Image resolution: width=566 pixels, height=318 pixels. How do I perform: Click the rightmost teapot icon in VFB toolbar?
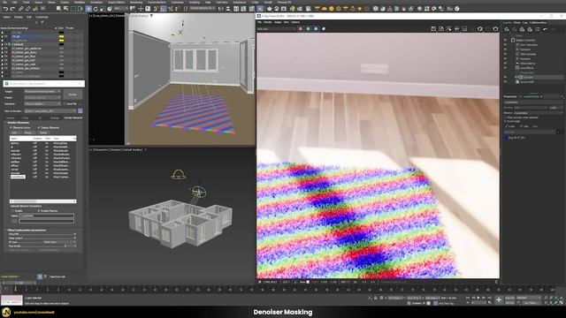pyautogui.click(x=495, y=29)
